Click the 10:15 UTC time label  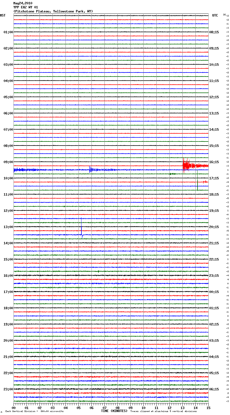(x=214, y=65)
